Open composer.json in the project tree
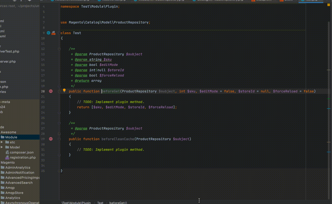332x204 pixels. click(x=21, y=152)
